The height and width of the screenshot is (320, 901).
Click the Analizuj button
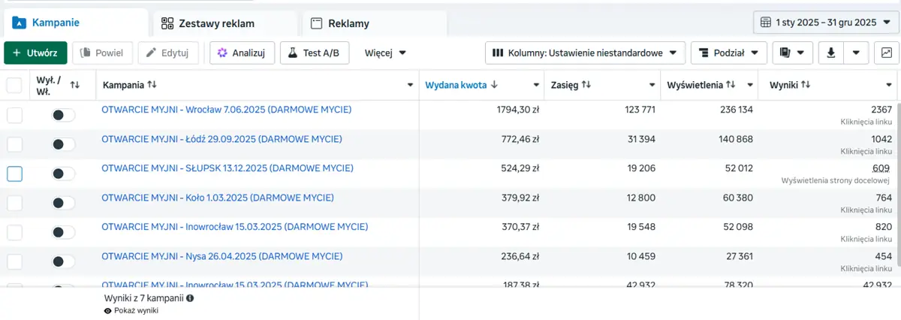pos(242,53)
